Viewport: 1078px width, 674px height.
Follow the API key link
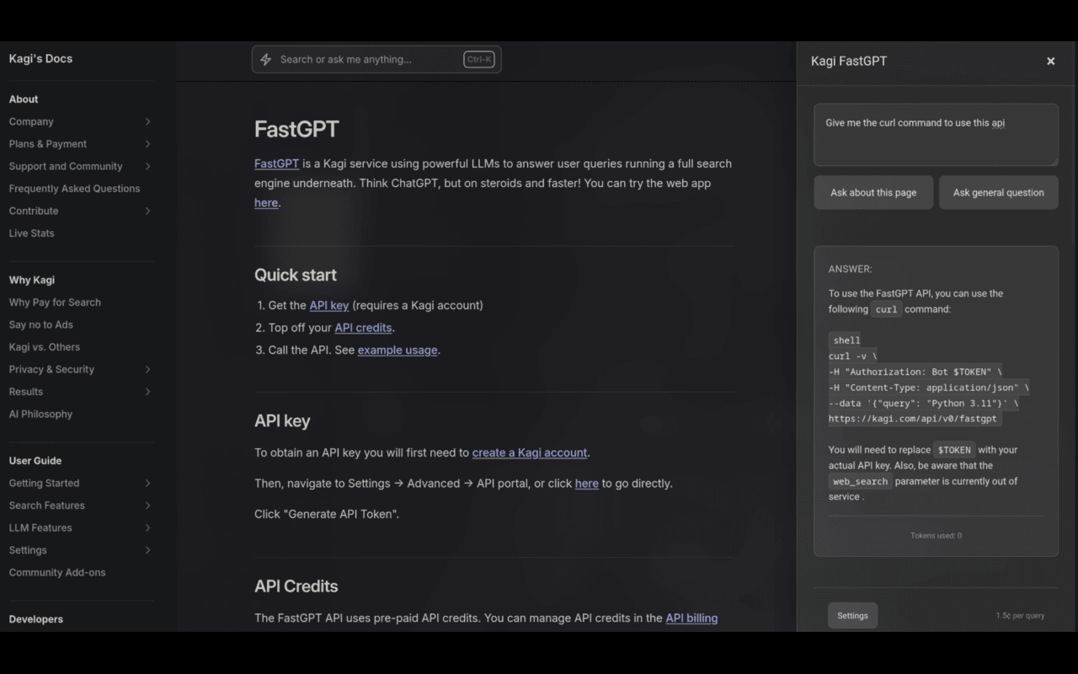click(x=328, y=305)
